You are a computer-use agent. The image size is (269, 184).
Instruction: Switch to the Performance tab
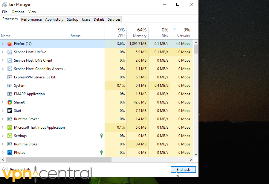tap(31, 19)
